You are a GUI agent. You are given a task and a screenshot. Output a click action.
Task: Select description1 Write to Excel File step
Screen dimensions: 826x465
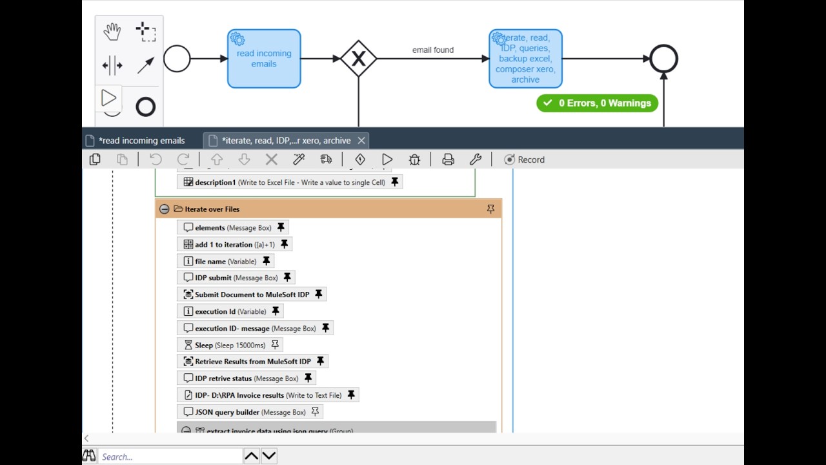290,182
